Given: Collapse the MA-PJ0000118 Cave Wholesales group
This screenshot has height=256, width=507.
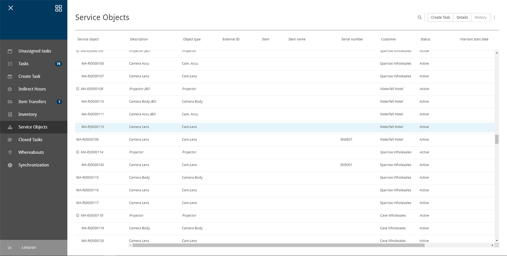Looking at the screenshot, I should click(x=77, y=215).
